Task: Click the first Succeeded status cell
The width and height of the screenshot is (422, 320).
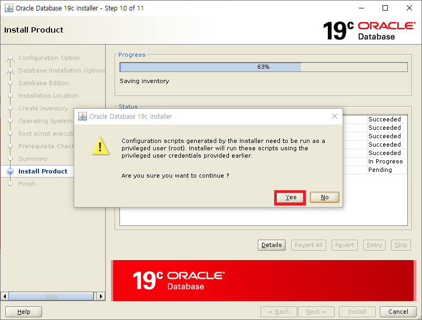Action: tap(387, 119)
